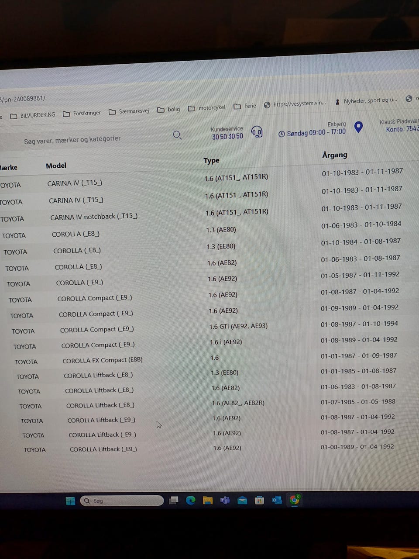Viewport: 419px width, 559px height.
Task: Open the Forsikringer bookmark folder
Action: (x=82, y=114)
